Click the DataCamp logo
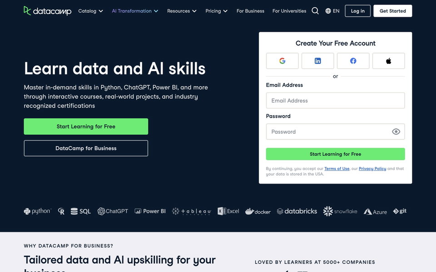The height and width of the screenshot is (272, 436). pyautogui.click(x=48, y=11)
